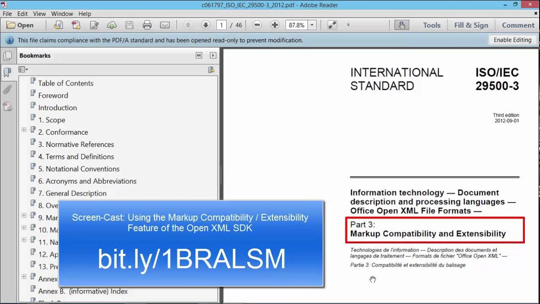Click the Save floppy disk icon
The height and width of the screenshot is (304, 540).
pyautogui.click(x=130, y=25)
